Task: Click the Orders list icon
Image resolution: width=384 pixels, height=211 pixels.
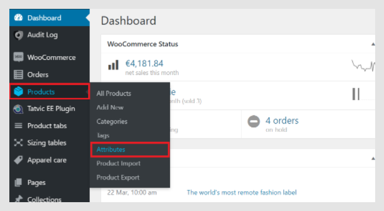Action: [x=18, y=74]
